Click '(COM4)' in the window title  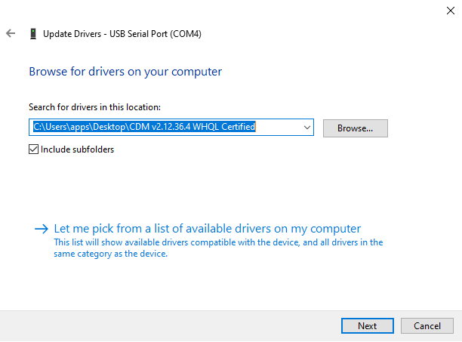click(x=186, y=34)
